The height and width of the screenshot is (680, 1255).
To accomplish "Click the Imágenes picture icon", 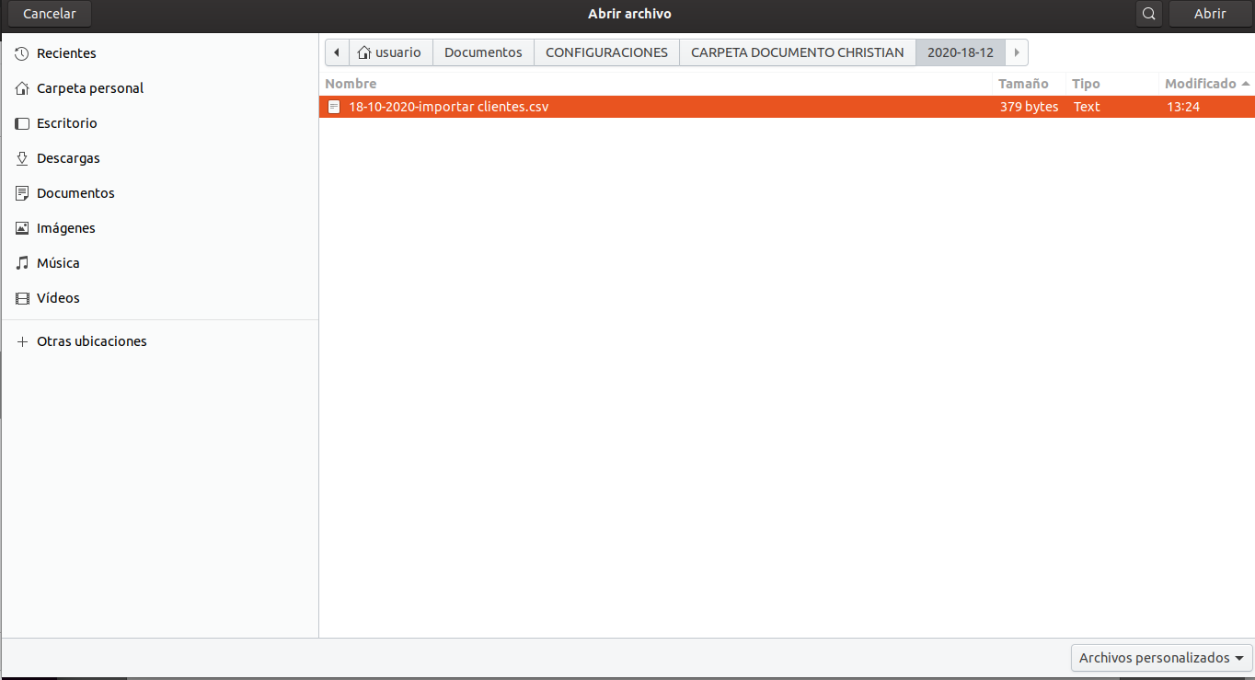I will click(x=23, y=228).
